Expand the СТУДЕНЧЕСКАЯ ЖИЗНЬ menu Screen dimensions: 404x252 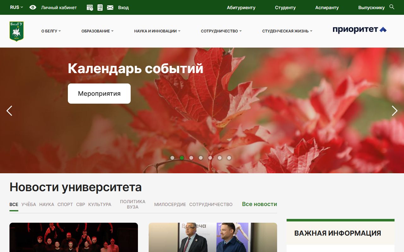288,31
